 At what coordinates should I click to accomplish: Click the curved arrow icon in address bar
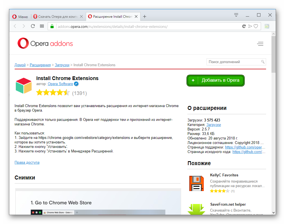click(x=244, y=26)
